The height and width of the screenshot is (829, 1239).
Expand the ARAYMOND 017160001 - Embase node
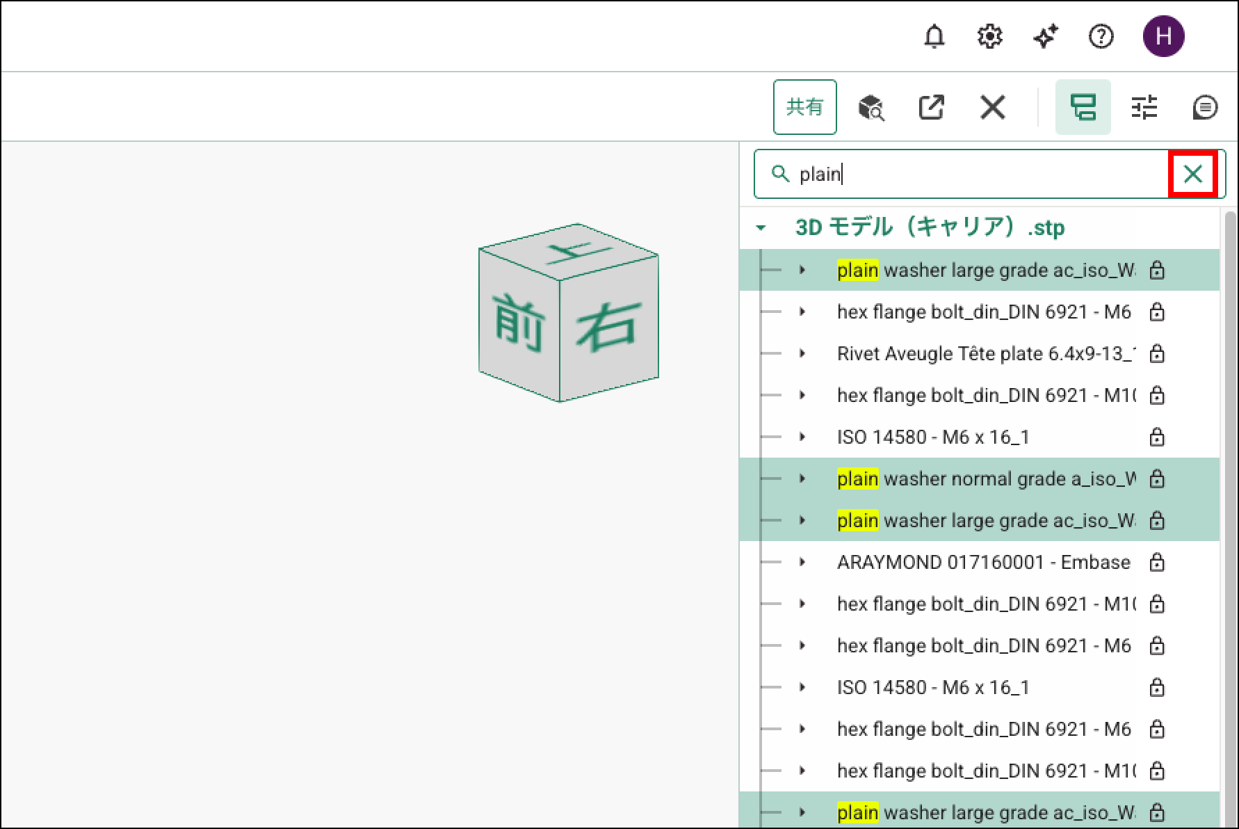[802, 562]
